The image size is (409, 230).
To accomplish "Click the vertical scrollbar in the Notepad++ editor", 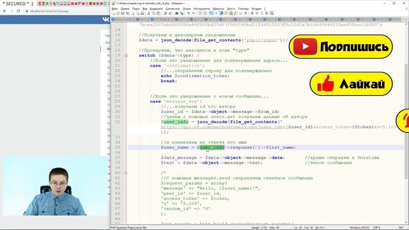I will (406, 121).
